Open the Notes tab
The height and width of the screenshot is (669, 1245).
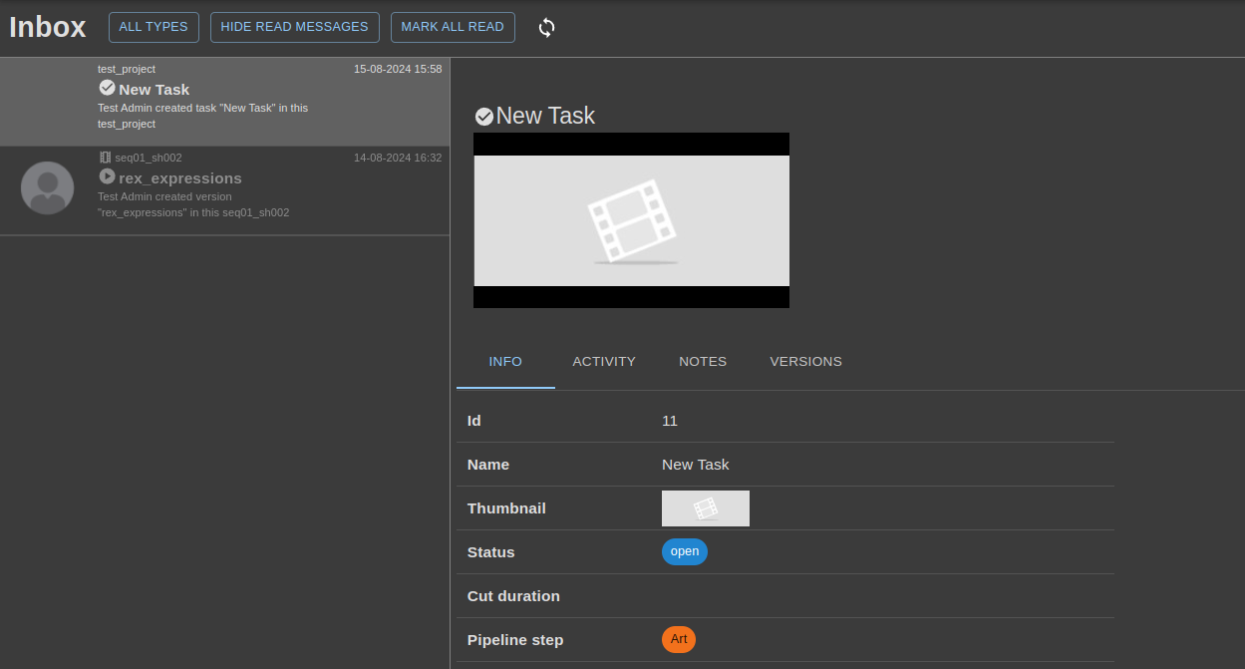click(703, 362)
